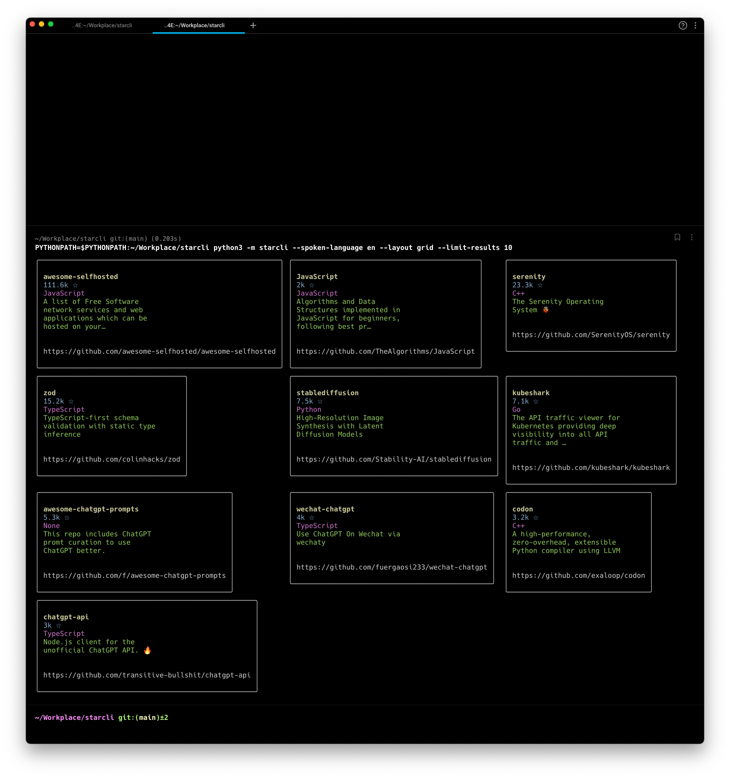Click the '~/Workplace/starcli git:(main) (0.203s)' status line
Viewport: 730px width, 778px height.
click(x=108, y=238)
